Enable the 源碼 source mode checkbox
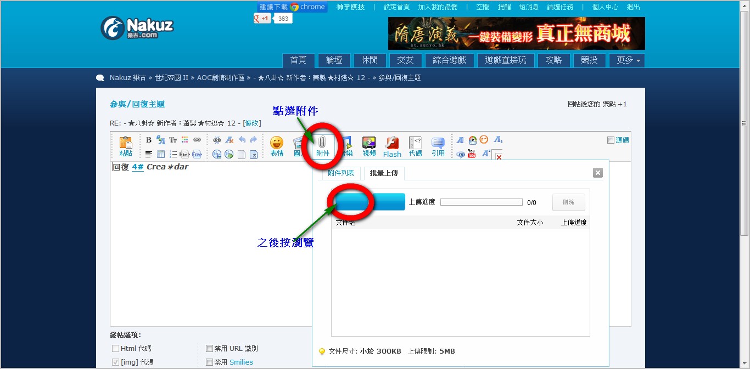This screenshot has height=369, width=750. coord(611,140)
